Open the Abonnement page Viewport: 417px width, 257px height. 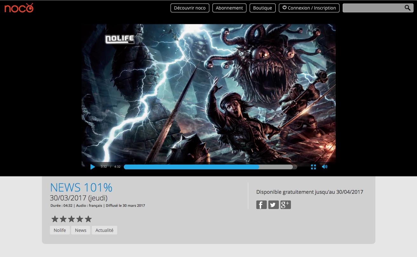click(229, 8)
